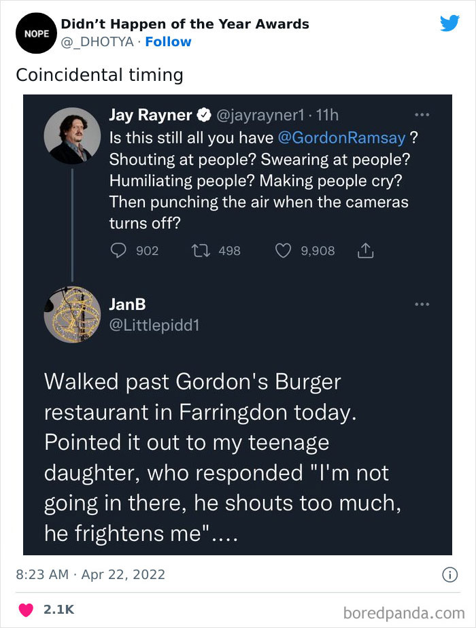Click the blue verified badge next to Jay Rayner
Image resolution: width=476 pixels, height=628 pixels.
[204, 115]
